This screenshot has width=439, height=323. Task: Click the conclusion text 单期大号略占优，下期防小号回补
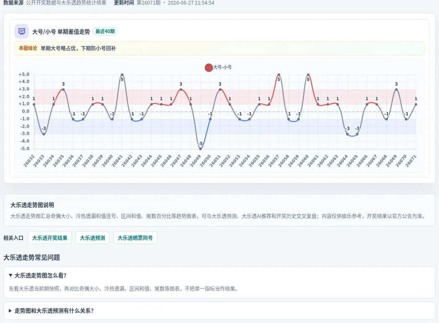[x=78, y=48]
